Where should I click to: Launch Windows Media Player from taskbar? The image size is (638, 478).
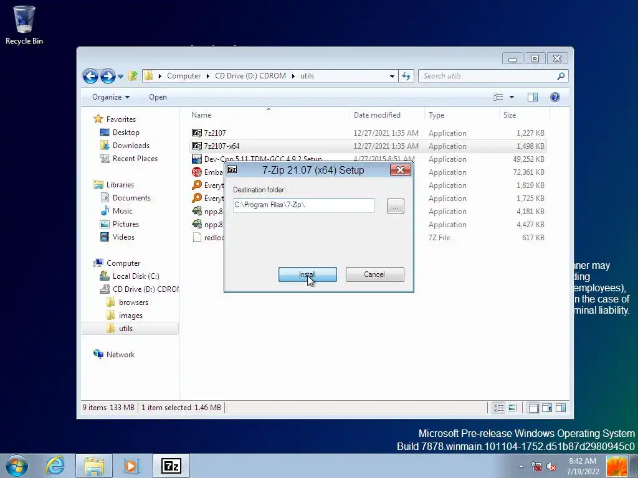point(132,466)
